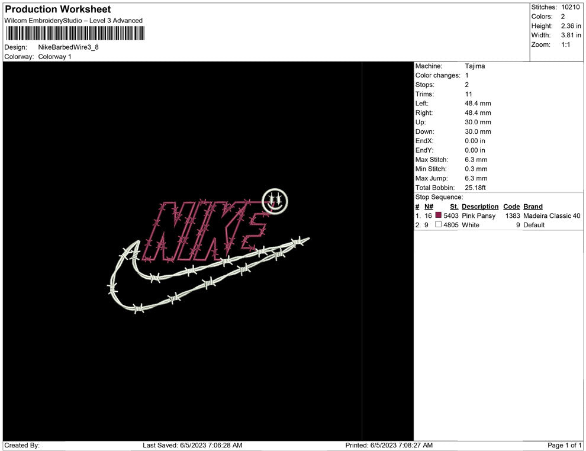Click the barcode under the header
The image size is (586, 451).
click(75, 33)
